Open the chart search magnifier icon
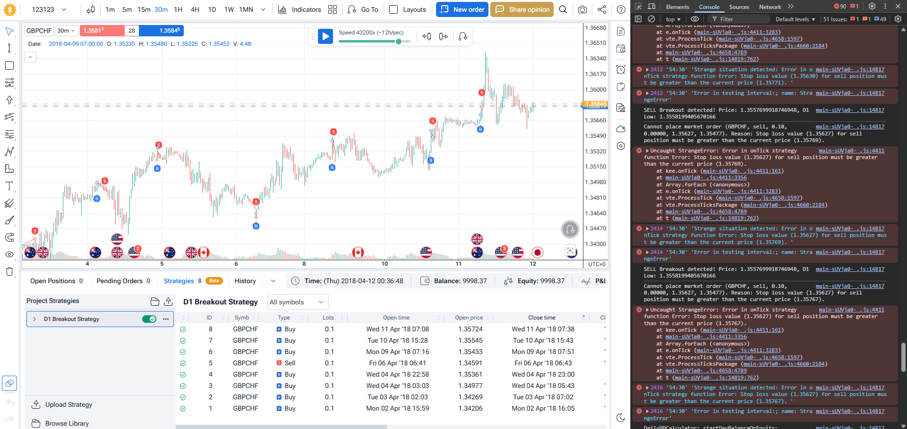 [x=563, y=9]
